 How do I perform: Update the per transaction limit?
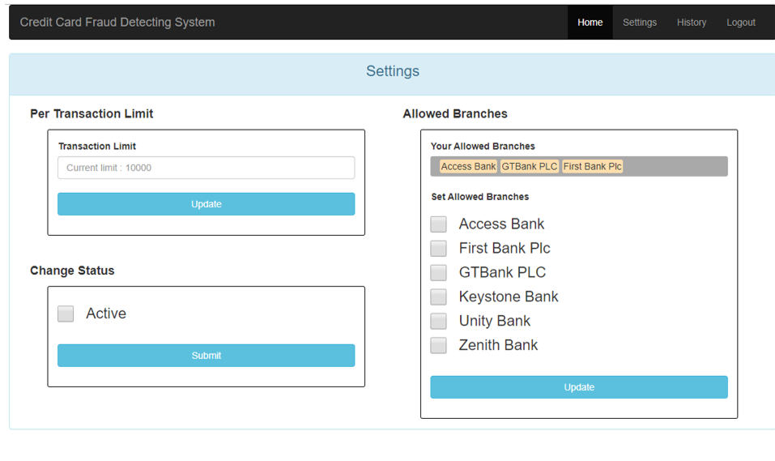pyautogui.click(x=207, y=204)
